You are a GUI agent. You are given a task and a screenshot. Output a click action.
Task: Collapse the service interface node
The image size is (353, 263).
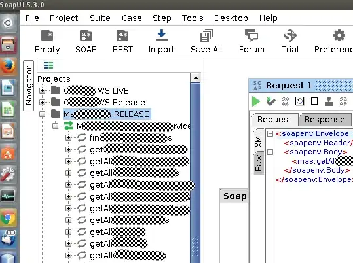tap(56, 126)
